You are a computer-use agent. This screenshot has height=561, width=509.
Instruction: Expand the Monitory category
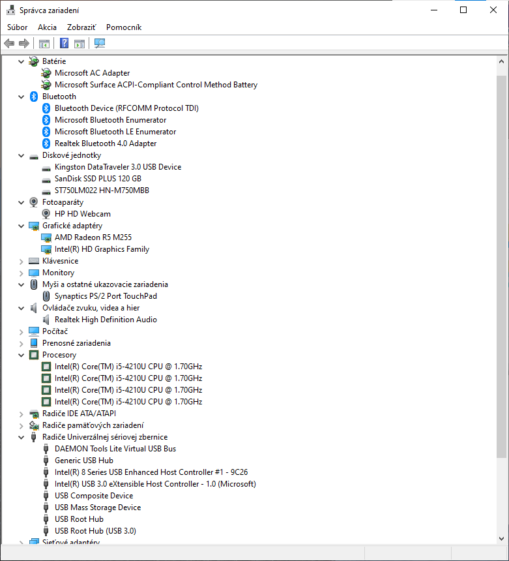coord(22,273)
